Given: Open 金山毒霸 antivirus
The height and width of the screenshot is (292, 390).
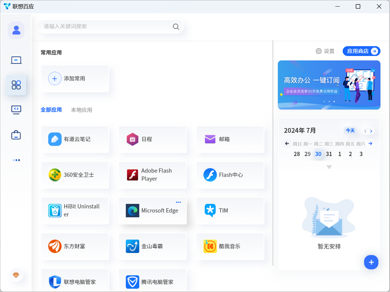Looking at the screenshot, I should 152,246.
